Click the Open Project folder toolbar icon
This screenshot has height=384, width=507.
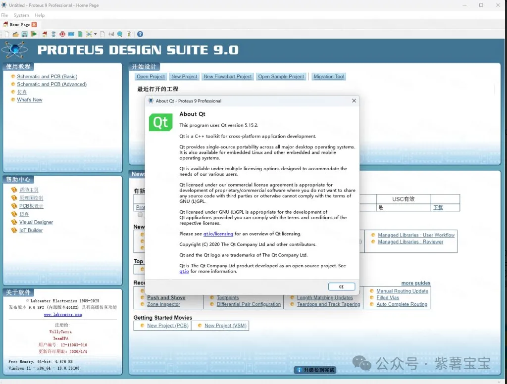pyautogui.click(x=16, y=34)
